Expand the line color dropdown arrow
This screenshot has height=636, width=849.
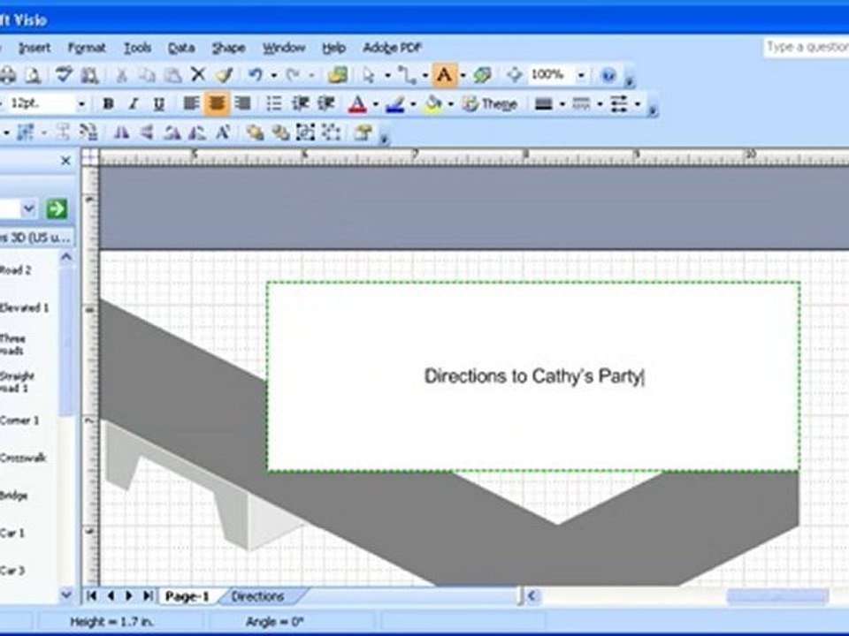413,104
